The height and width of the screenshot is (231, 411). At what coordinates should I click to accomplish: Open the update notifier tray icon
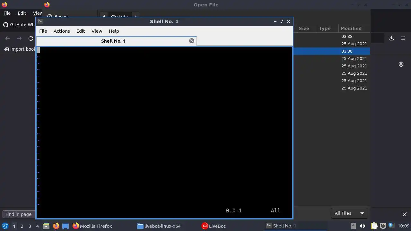click(391, 226)
